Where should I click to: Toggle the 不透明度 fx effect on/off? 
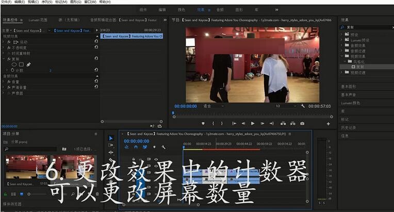[9, 47]
